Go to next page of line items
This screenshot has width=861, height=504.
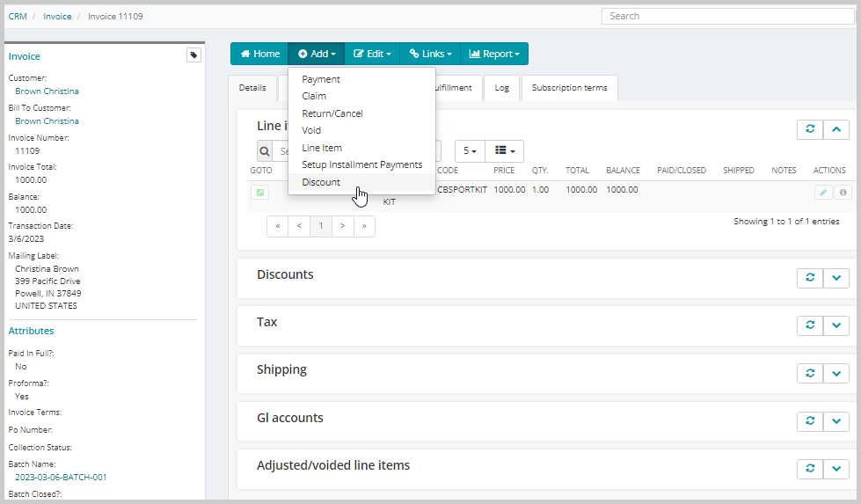point(343,226)
